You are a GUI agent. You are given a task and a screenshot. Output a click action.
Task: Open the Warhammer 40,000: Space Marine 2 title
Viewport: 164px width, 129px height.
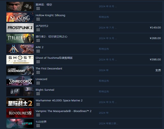point(59,100)
